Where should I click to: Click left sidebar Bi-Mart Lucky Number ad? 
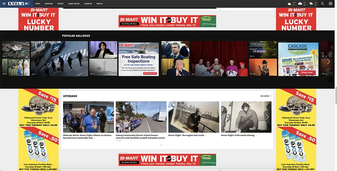(x=39, y=19)
